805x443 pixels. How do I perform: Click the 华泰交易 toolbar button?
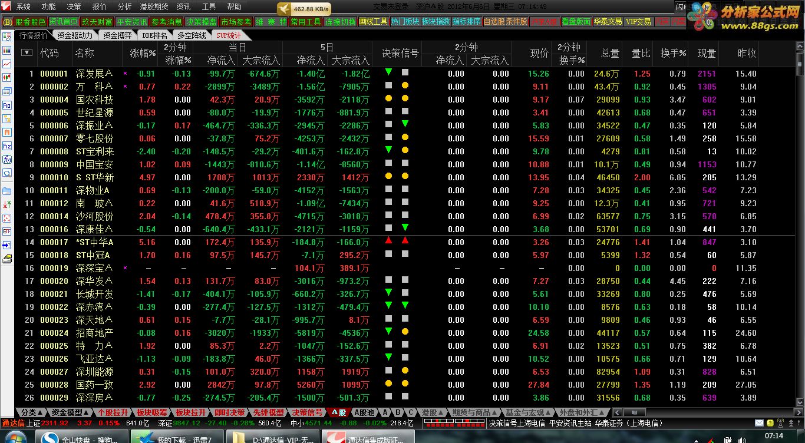click(x=608, y=22)
